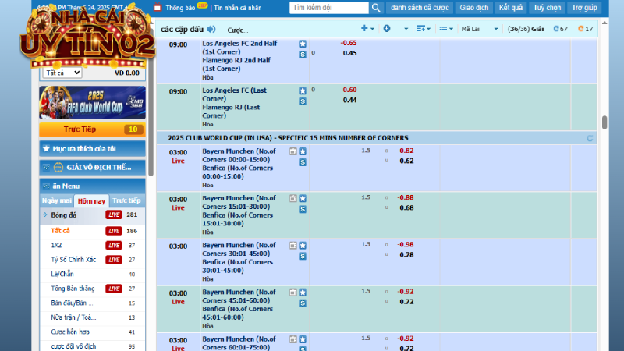Toggle sound speaker icon beside các cặp đấu
Image resolution: width=624 pixels, height=351 pixels.
pyautogui.click(x=211, y=29)
